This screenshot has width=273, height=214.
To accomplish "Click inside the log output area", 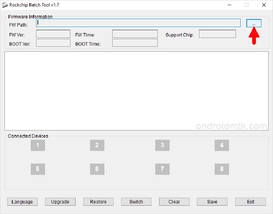I will (136, 91).
